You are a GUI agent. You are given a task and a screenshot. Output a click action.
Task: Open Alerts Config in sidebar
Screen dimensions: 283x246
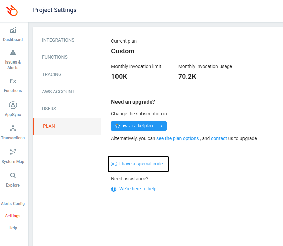13,204
